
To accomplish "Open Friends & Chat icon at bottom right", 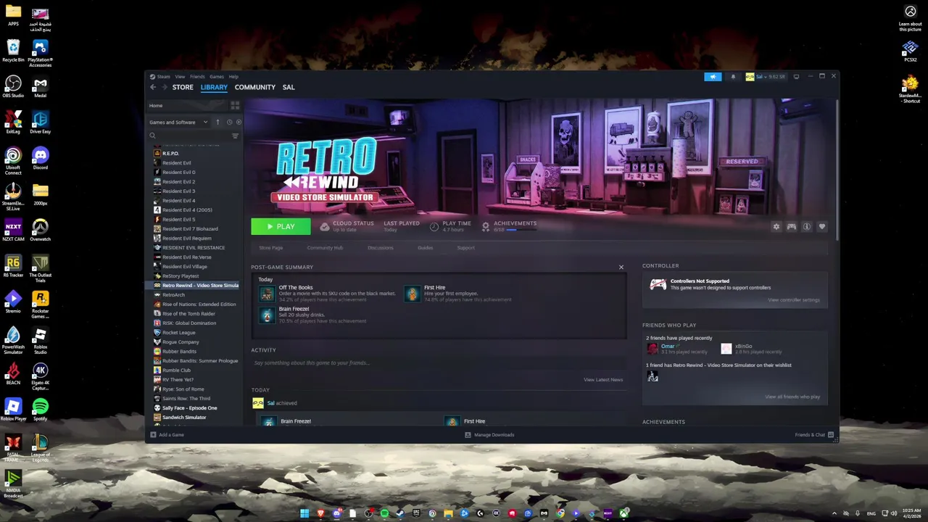I will point(831,435).
